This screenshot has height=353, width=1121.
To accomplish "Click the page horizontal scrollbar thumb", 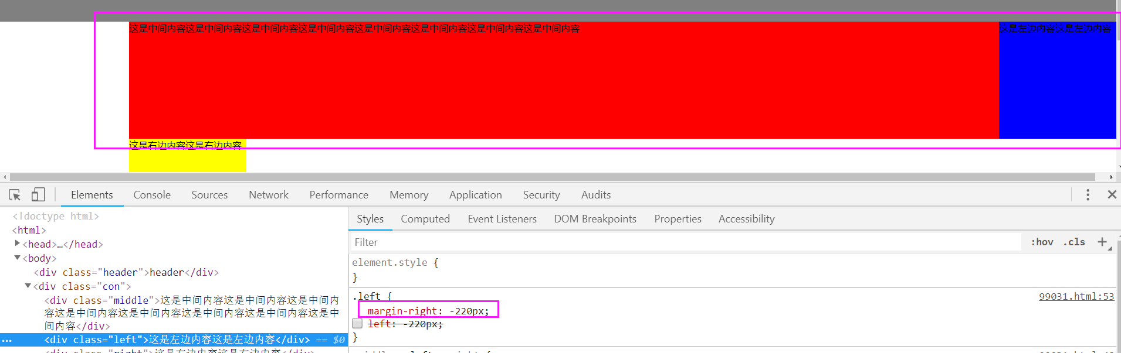I will (x=552, y=177).
